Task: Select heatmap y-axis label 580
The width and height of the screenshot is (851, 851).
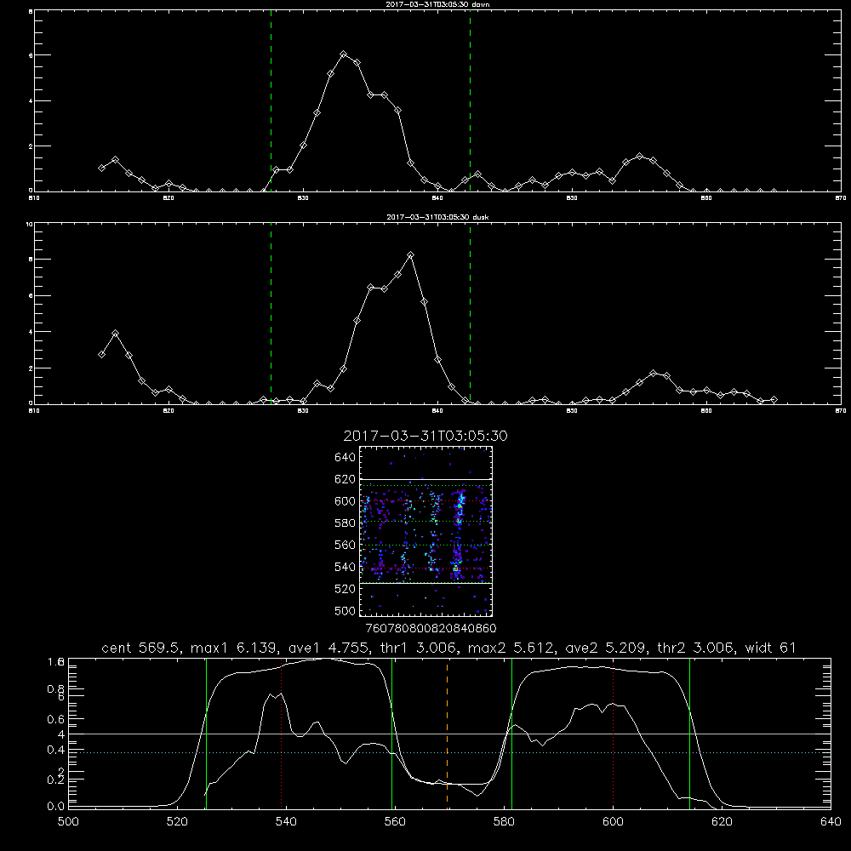Action: click(x=345, y=523)
